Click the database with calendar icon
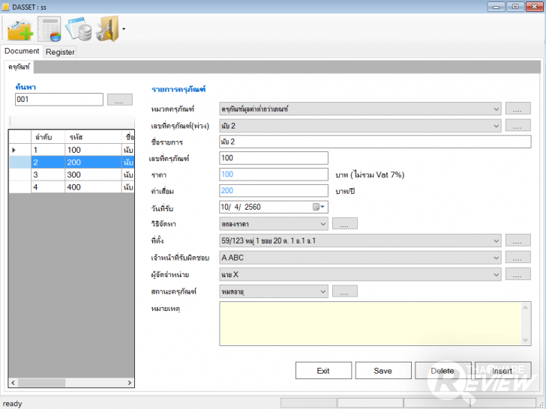This screenshot has width=546, height=409. click(78, 29)
